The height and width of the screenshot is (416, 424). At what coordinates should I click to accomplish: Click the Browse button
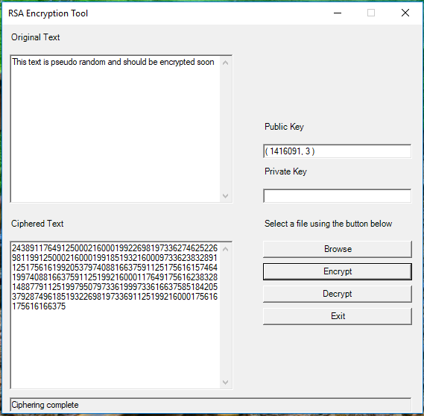[338, 249]
